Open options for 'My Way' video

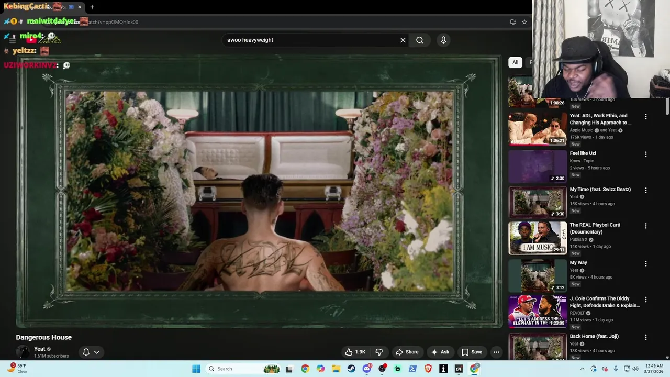645,263
